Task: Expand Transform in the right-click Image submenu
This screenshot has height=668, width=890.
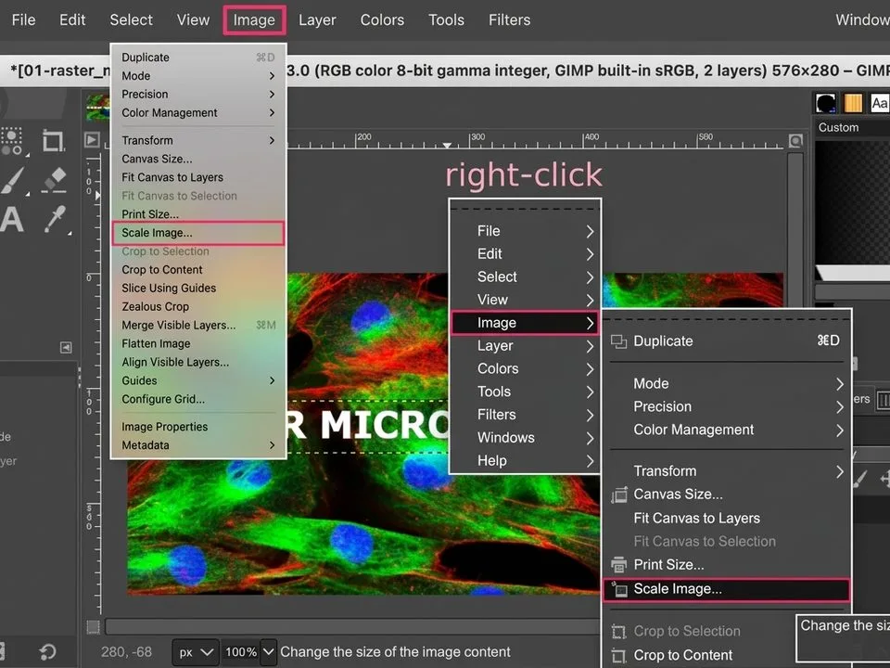Action: pos(727,471)
